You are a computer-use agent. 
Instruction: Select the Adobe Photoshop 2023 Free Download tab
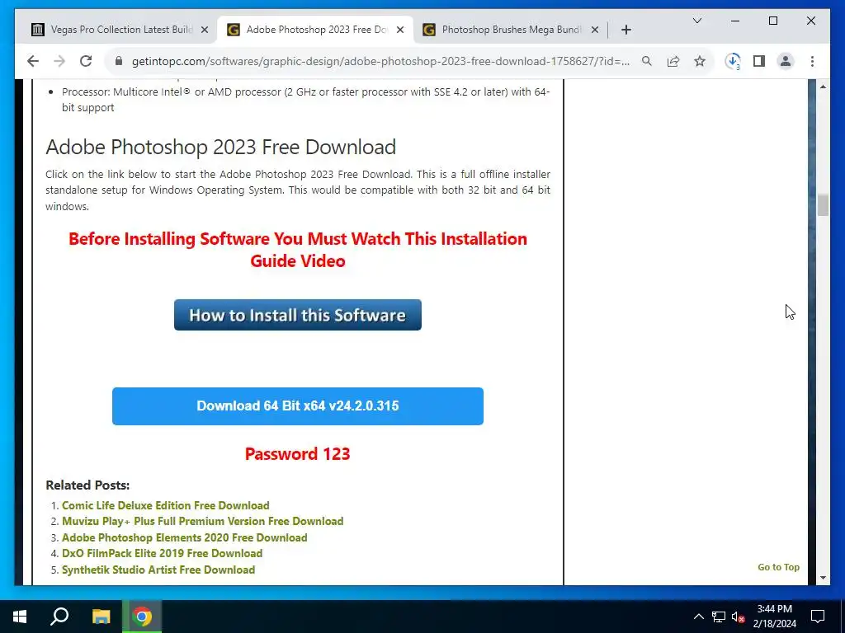tap(315, 30)
